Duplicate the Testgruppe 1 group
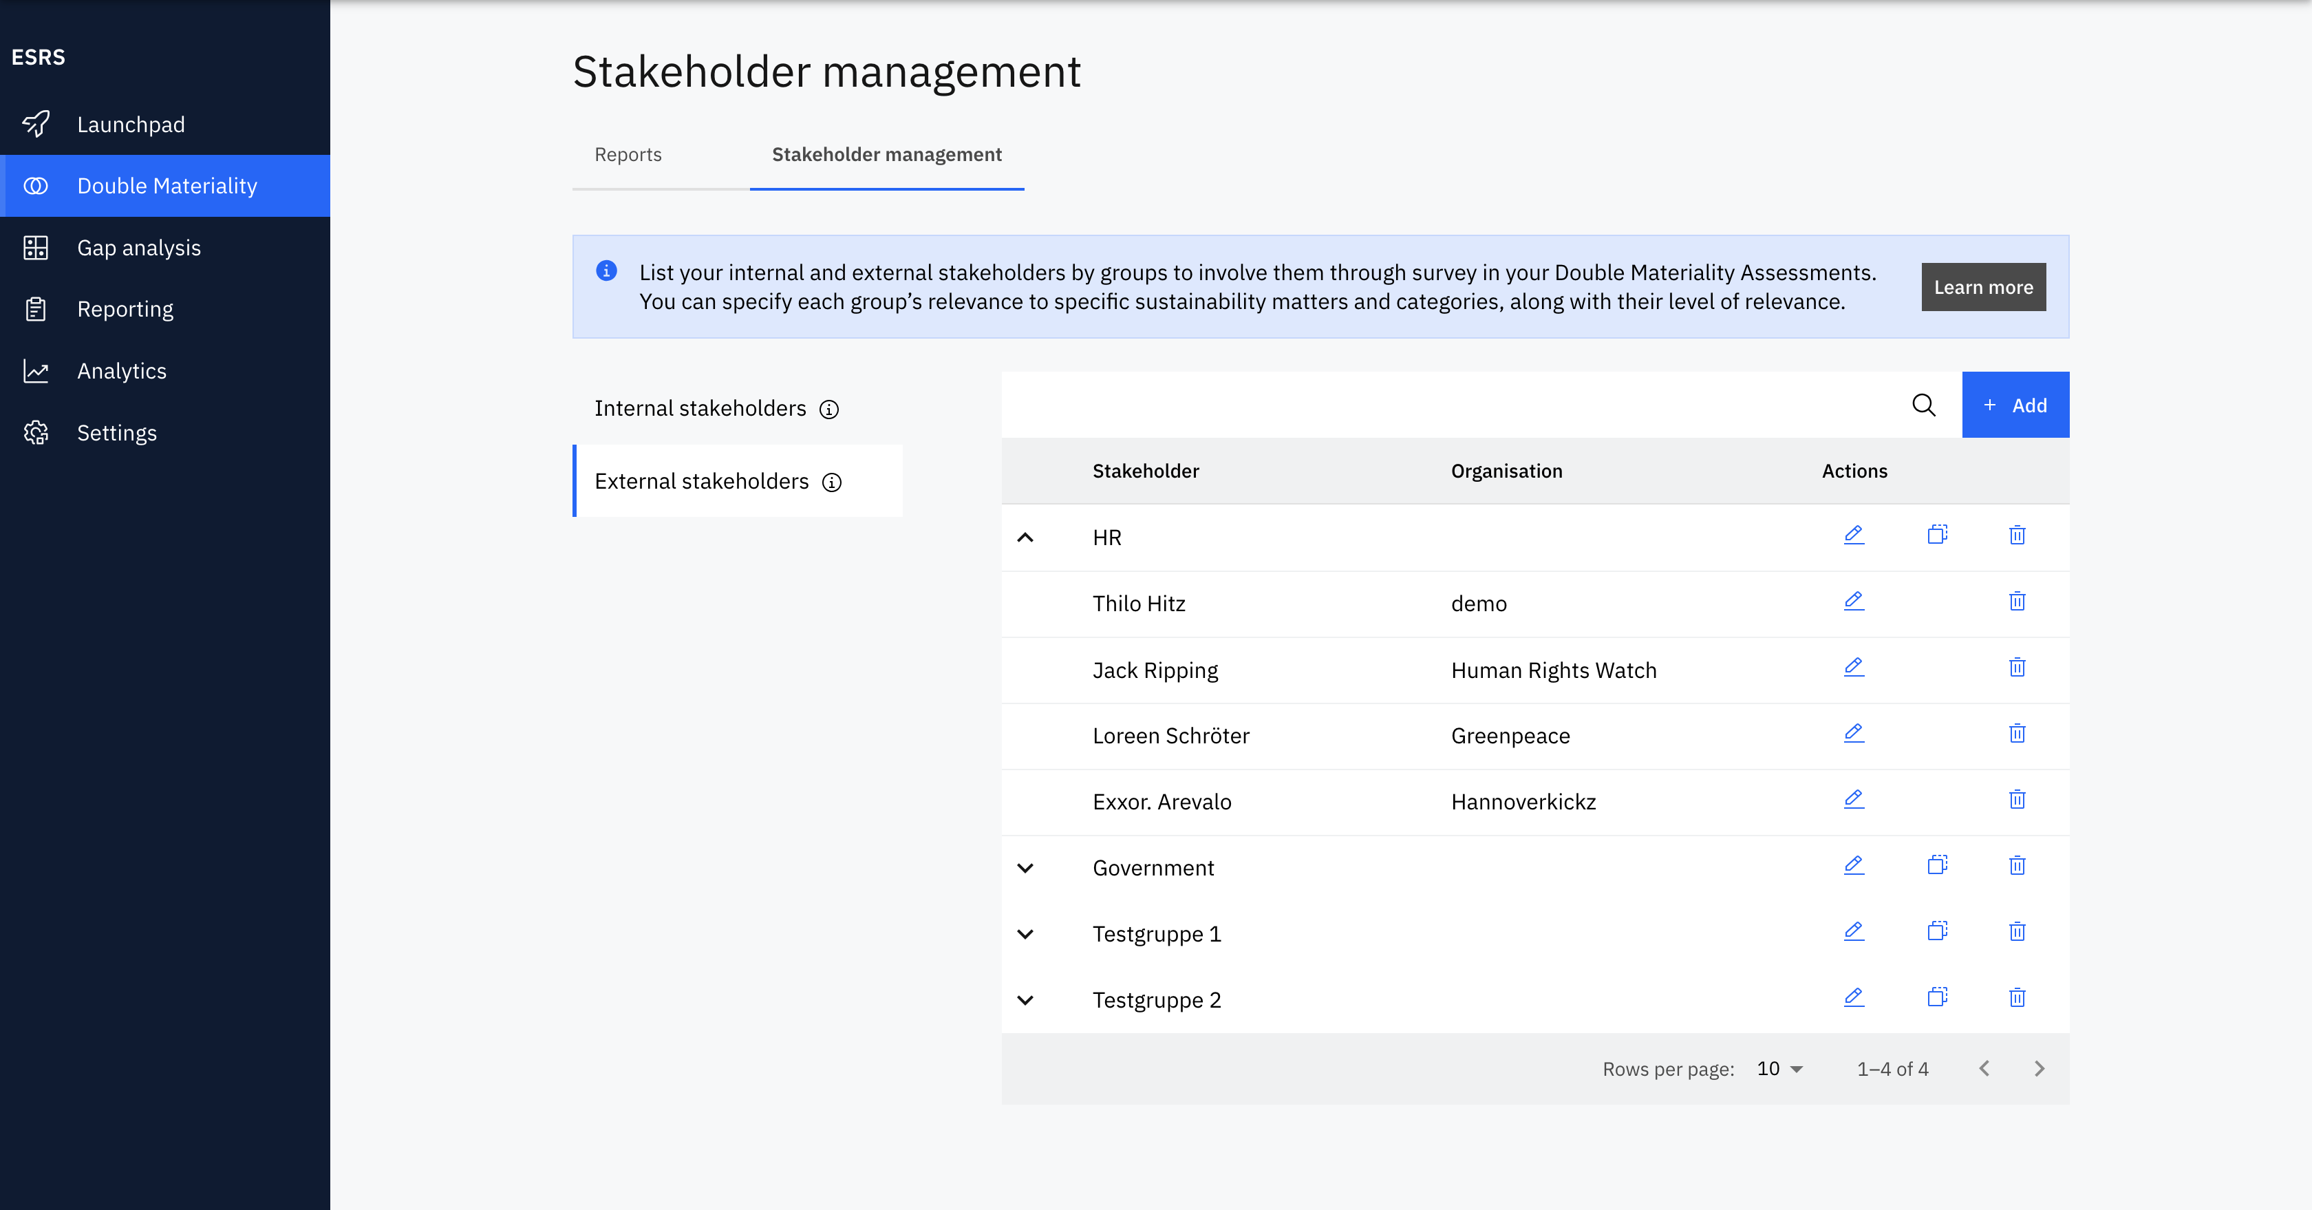This screenshot has height=1210, width=2312. [1937, 931]
